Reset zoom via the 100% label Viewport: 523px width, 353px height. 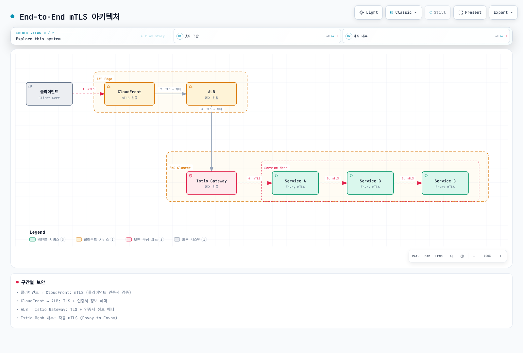point(487,256)
